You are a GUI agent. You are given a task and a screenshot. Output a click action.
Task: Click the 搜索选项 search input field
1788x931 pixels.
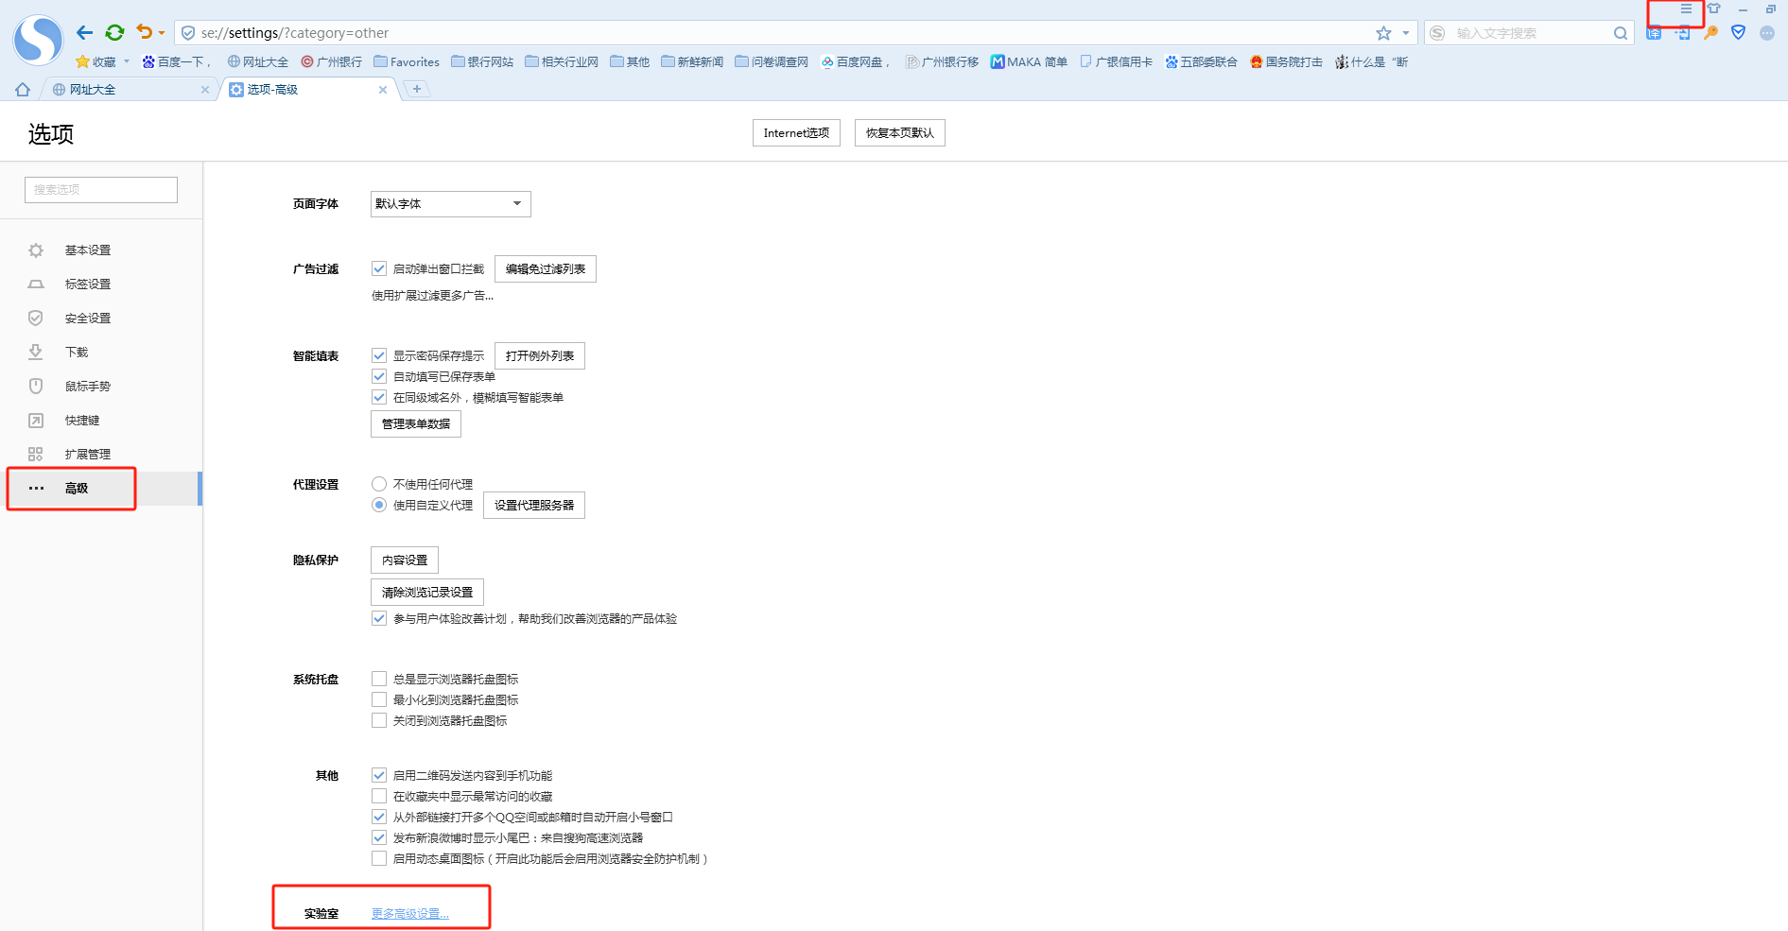[x=101, y=190]
